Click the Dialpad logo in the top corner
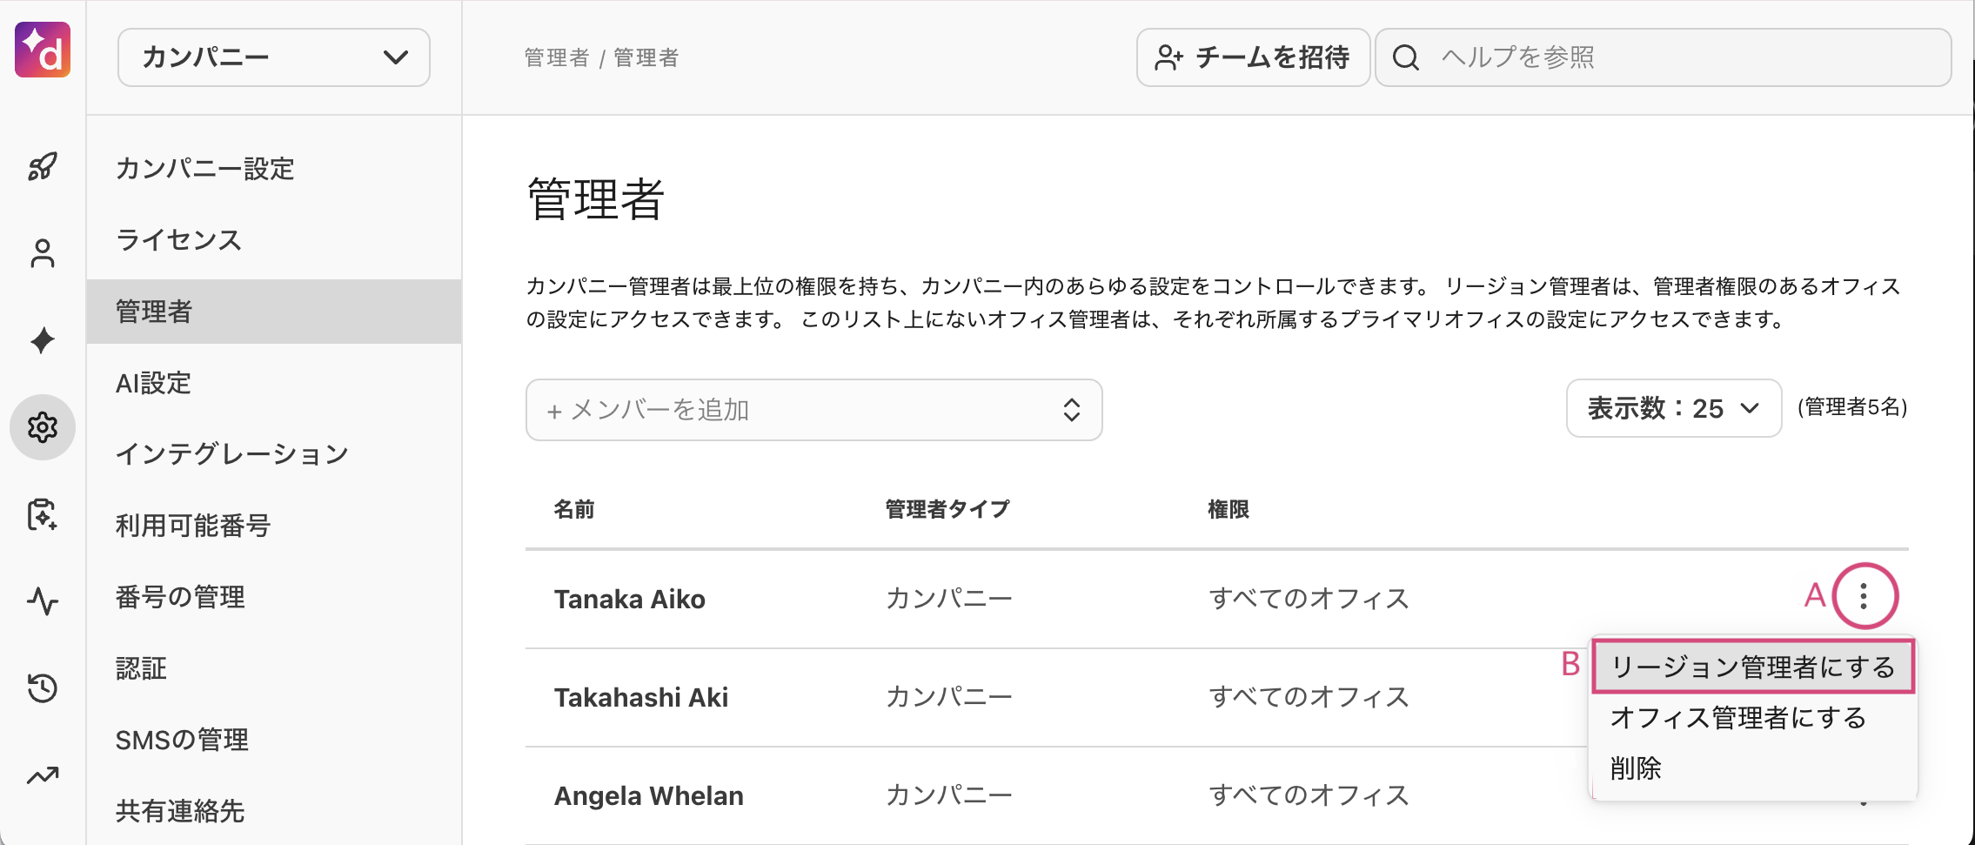 coord(41,50)
